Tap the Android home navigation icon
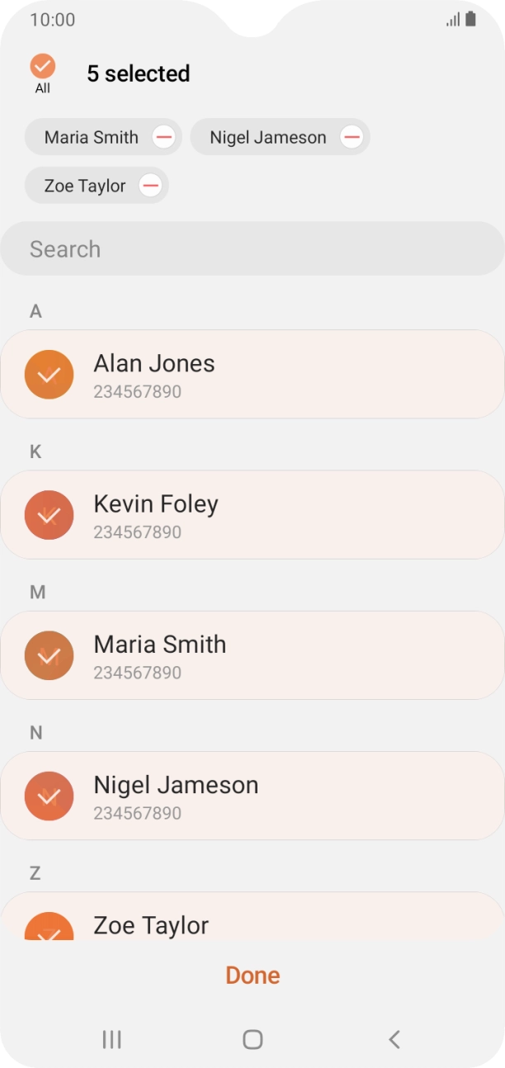The image size is (505, 1068). click(252, 1039)
